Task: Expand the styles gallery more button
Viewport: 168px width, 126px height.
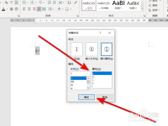Action: [142, 9]
